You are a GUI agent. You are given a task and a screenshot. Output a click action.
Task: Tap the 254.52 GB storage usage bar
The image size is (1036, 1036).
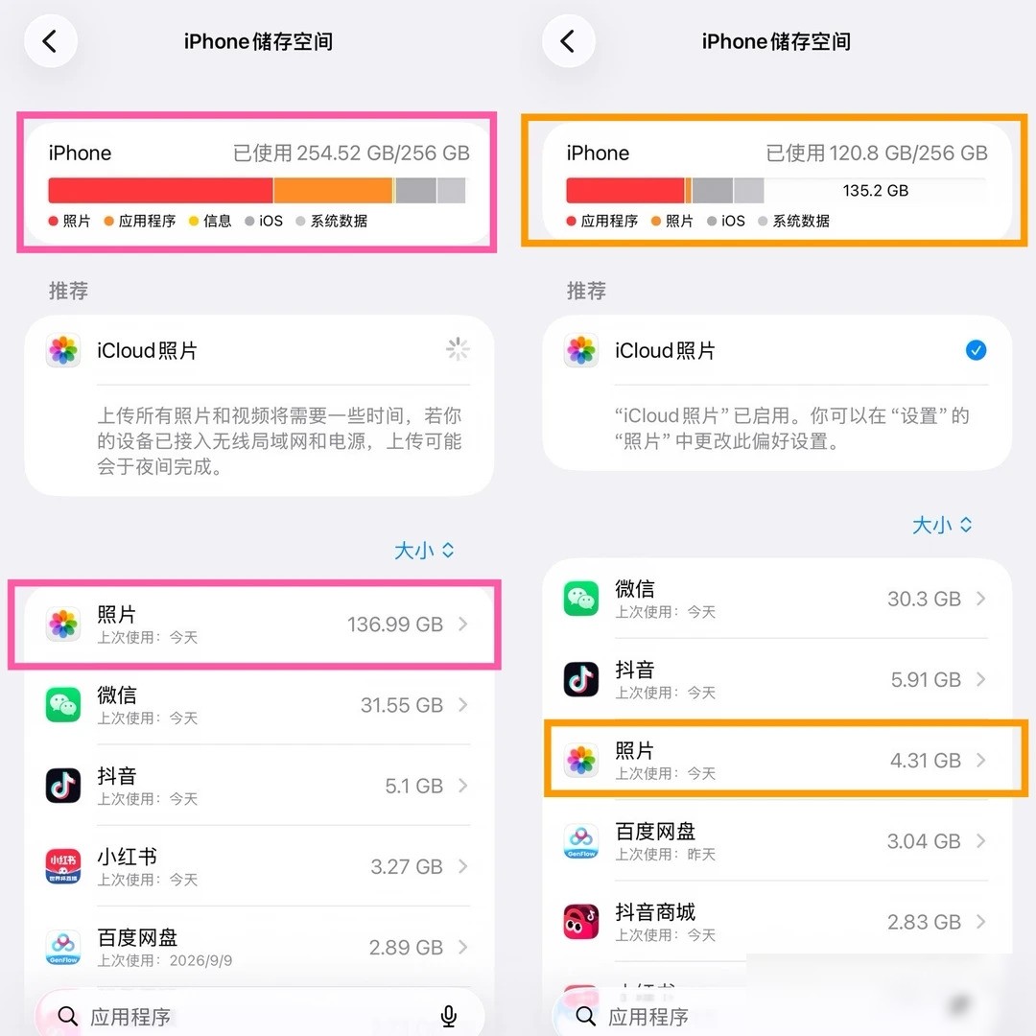pos(257,190)
